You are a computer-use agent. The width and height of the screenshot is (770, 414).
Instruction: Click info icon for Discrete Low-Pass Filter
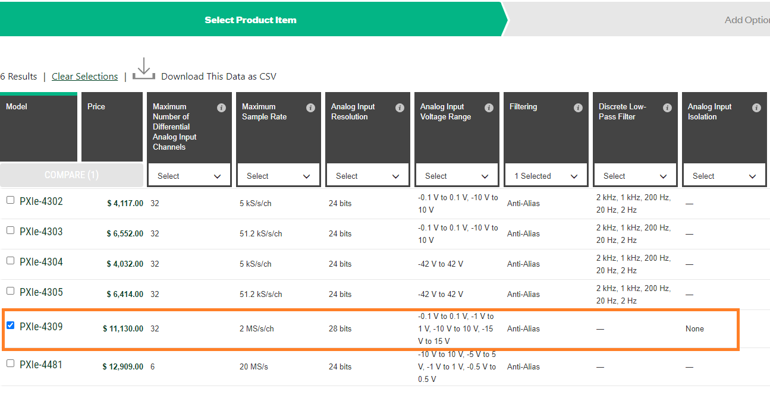[x=667, y=108]
